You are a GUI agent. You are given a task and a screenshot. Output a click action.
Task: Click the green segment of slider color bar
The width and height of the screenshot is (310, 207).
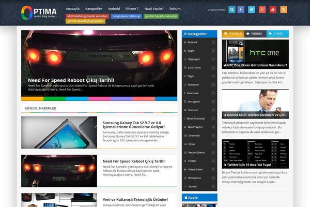[55, 99]
